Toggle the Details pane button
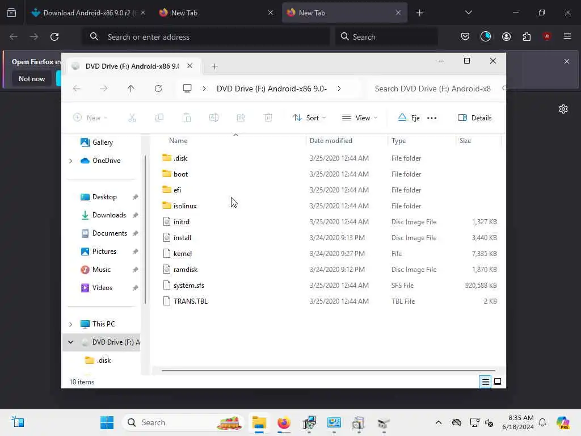The image size is (581, 436). coord(475,118)
